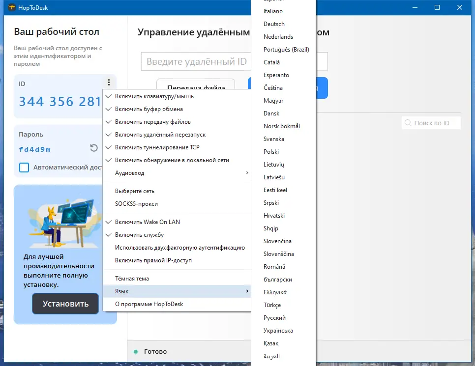
Task: Choose Magyar language
Action: click(284, 101)
